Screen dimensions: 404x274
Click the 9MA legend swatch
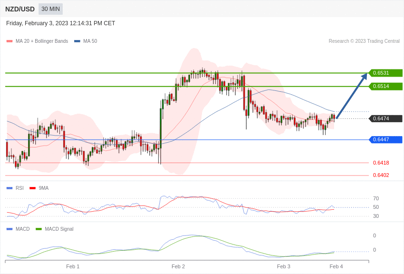(x=33, y=188)
